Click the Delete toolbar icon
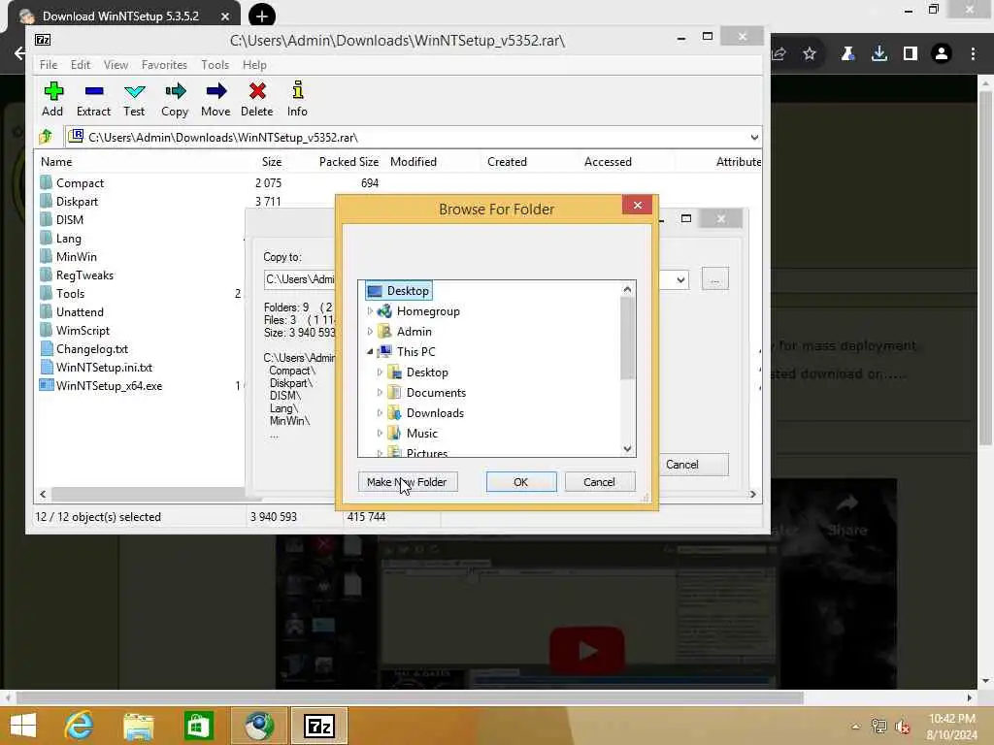This screenshot has width=994, height=745. tap(256, 99)
